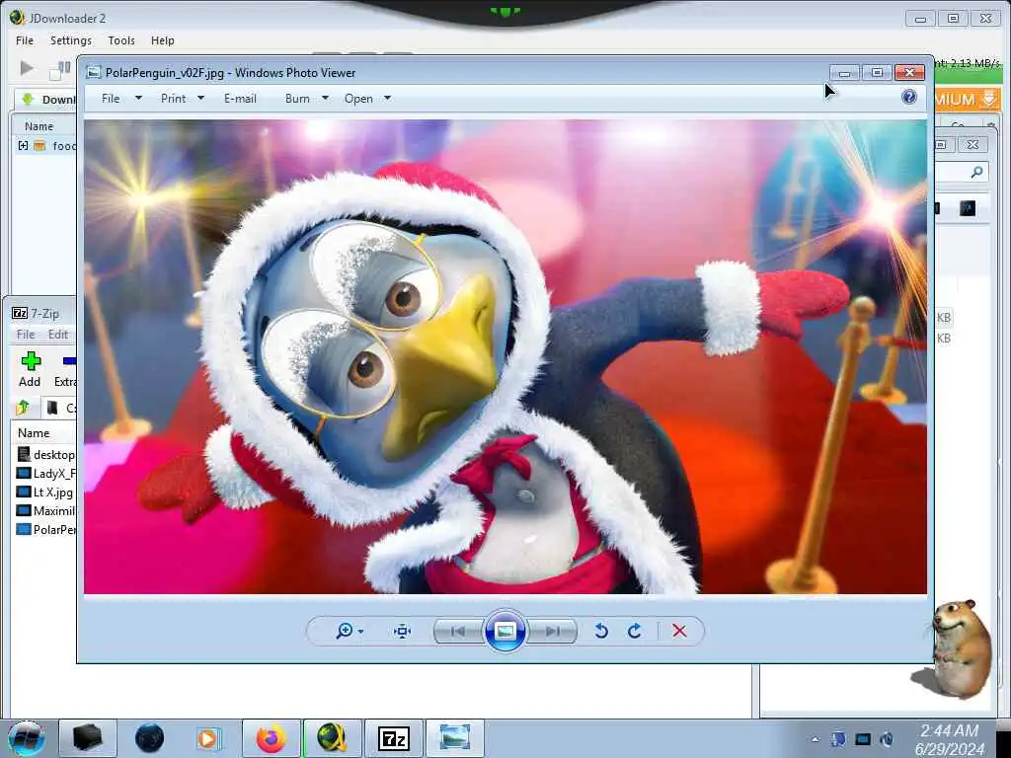Click JDownloader pause downloads icon
1011x758 pixels.
click(x=60, y=70)
